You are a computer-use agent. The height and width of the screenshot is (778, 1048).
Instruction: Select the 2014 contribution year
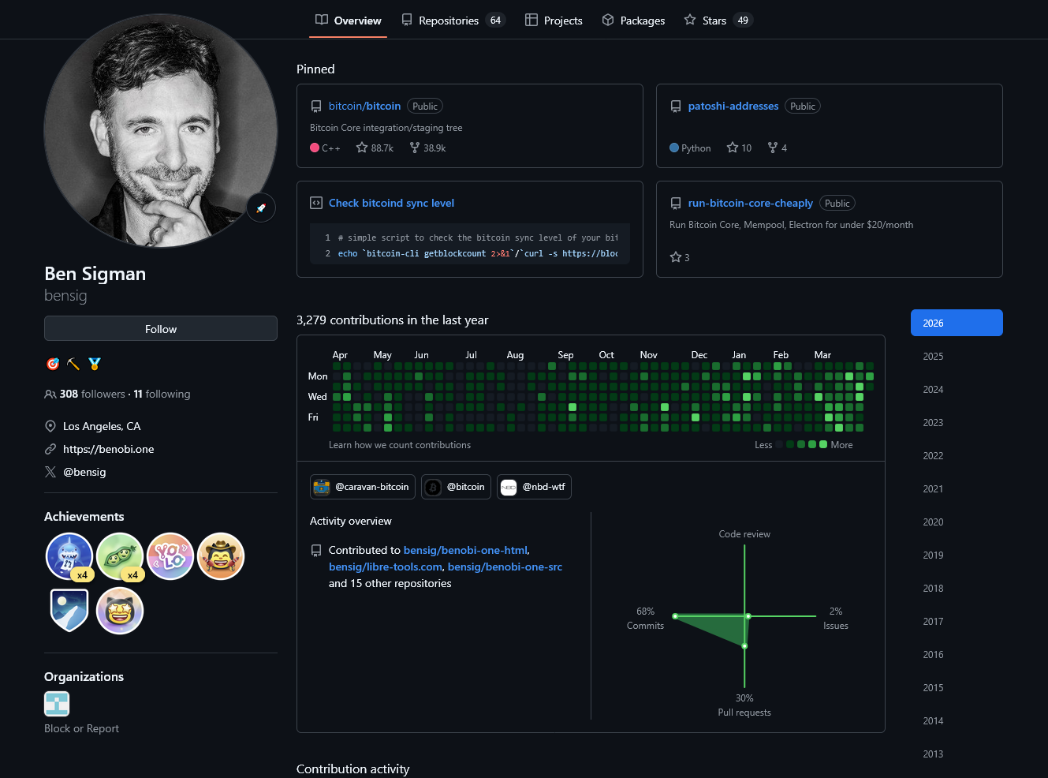click(957, 720)
